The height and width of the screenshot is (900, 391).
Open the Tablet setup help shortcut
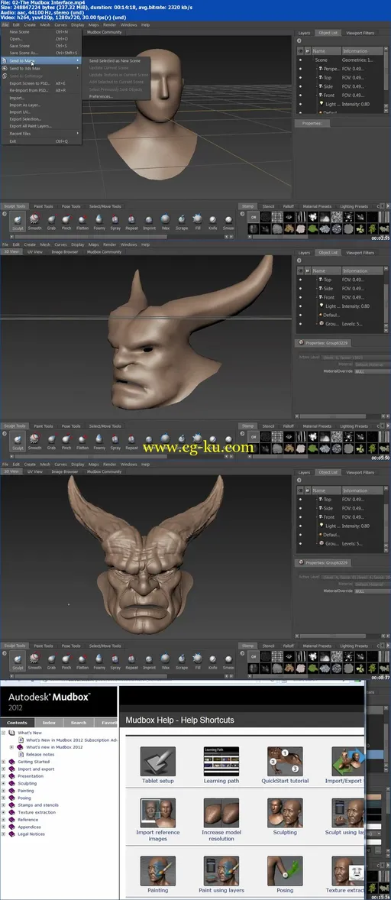click(157, 765)
